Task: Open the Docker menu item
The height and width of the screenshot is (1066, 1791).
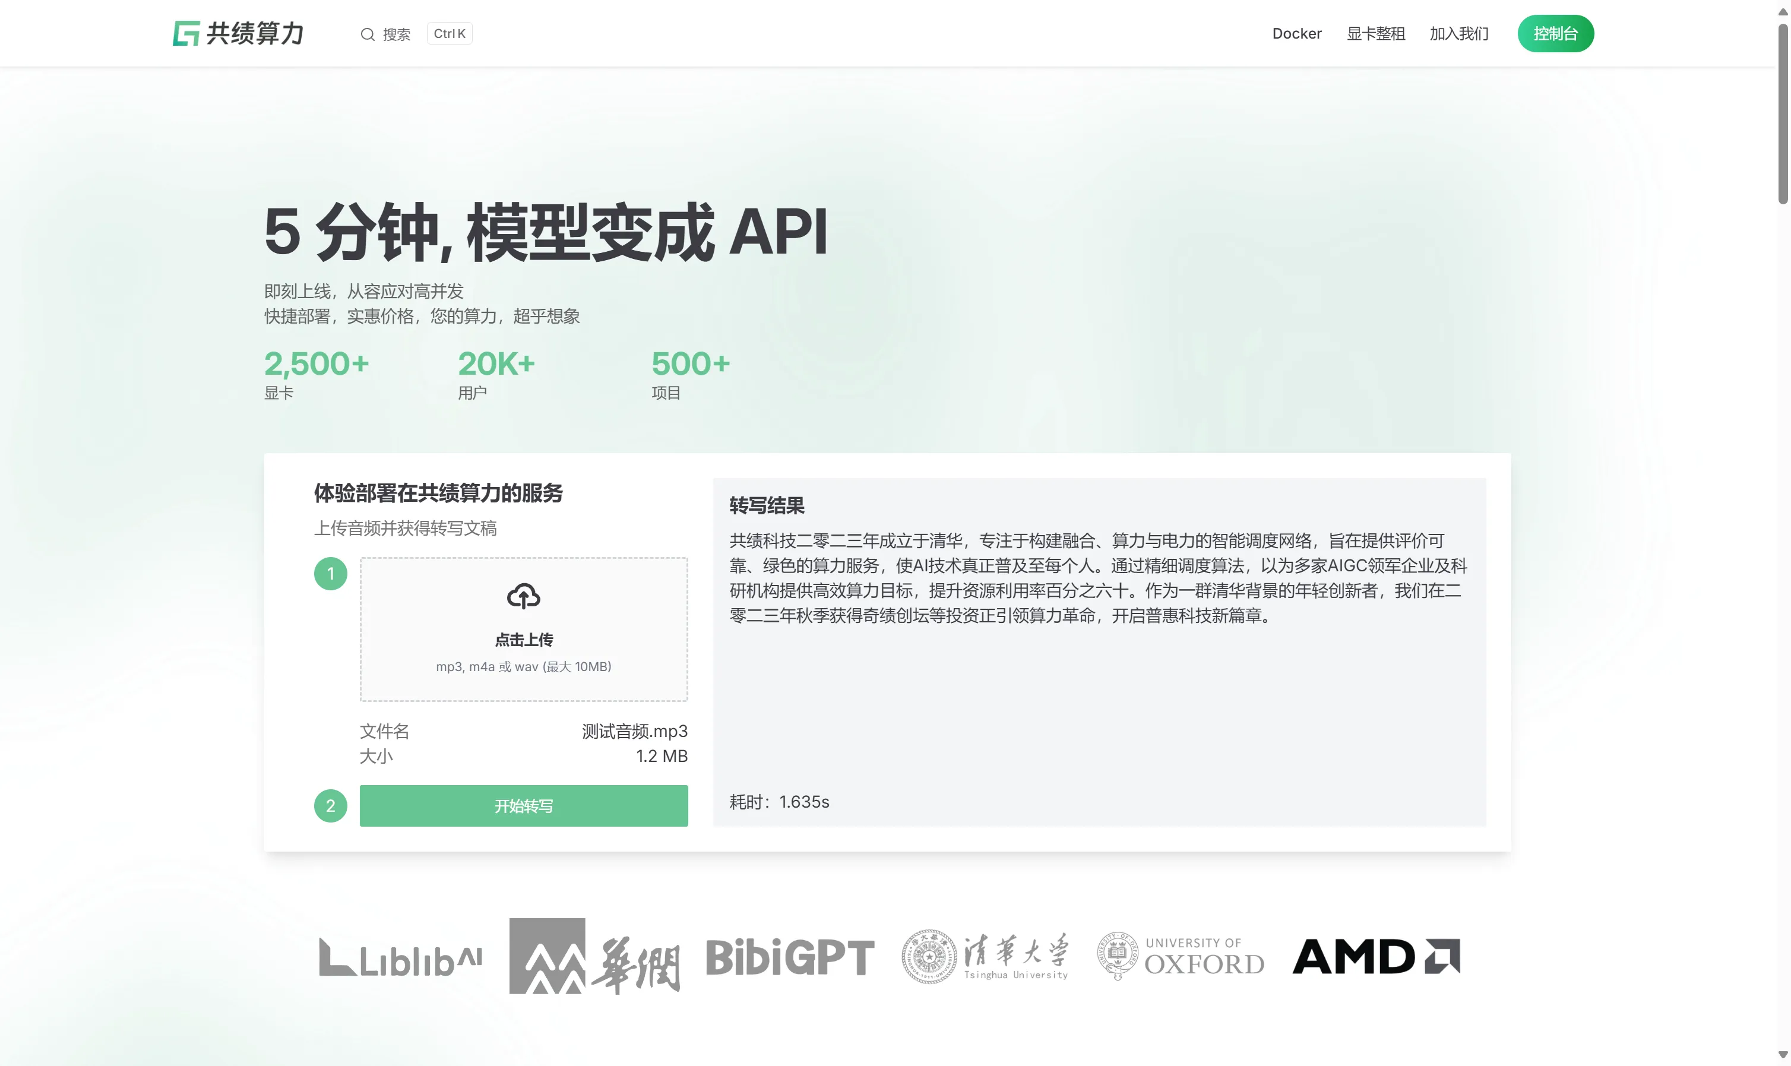Action: pyautogui.click(x=1296, y=33)
